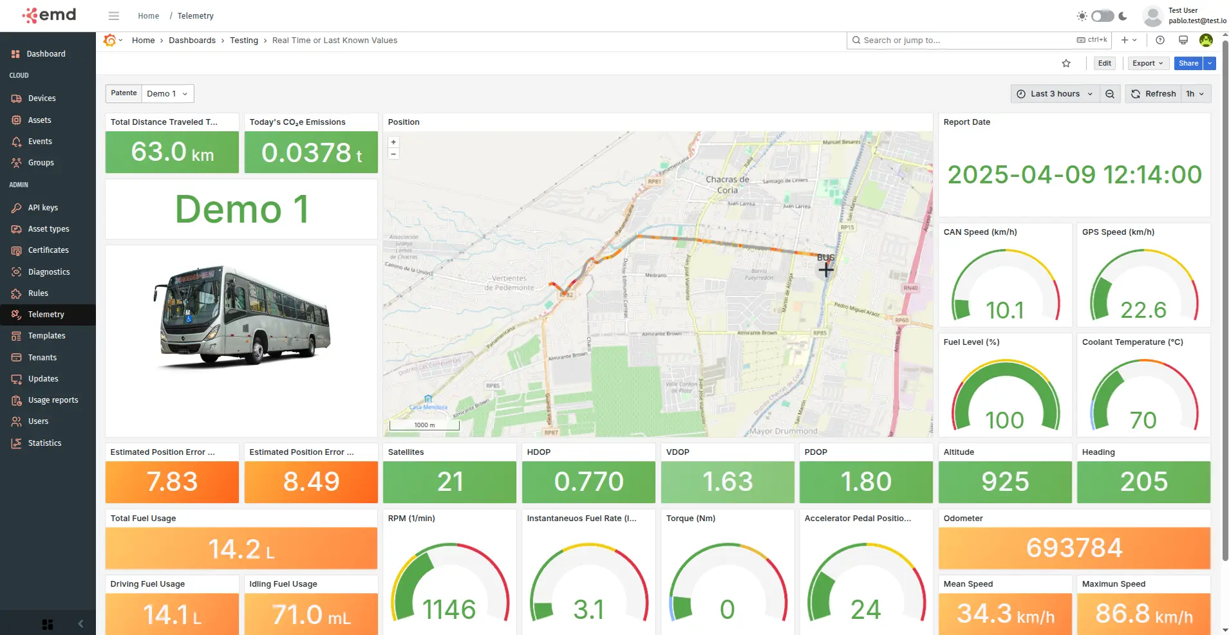
Task: Click the Odometer value 693784
Action: point(1074,548)
